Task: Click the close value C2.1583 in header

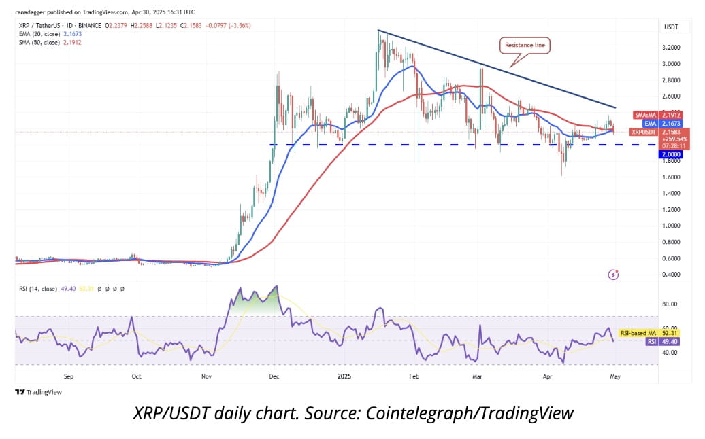Action: point(191,26)
